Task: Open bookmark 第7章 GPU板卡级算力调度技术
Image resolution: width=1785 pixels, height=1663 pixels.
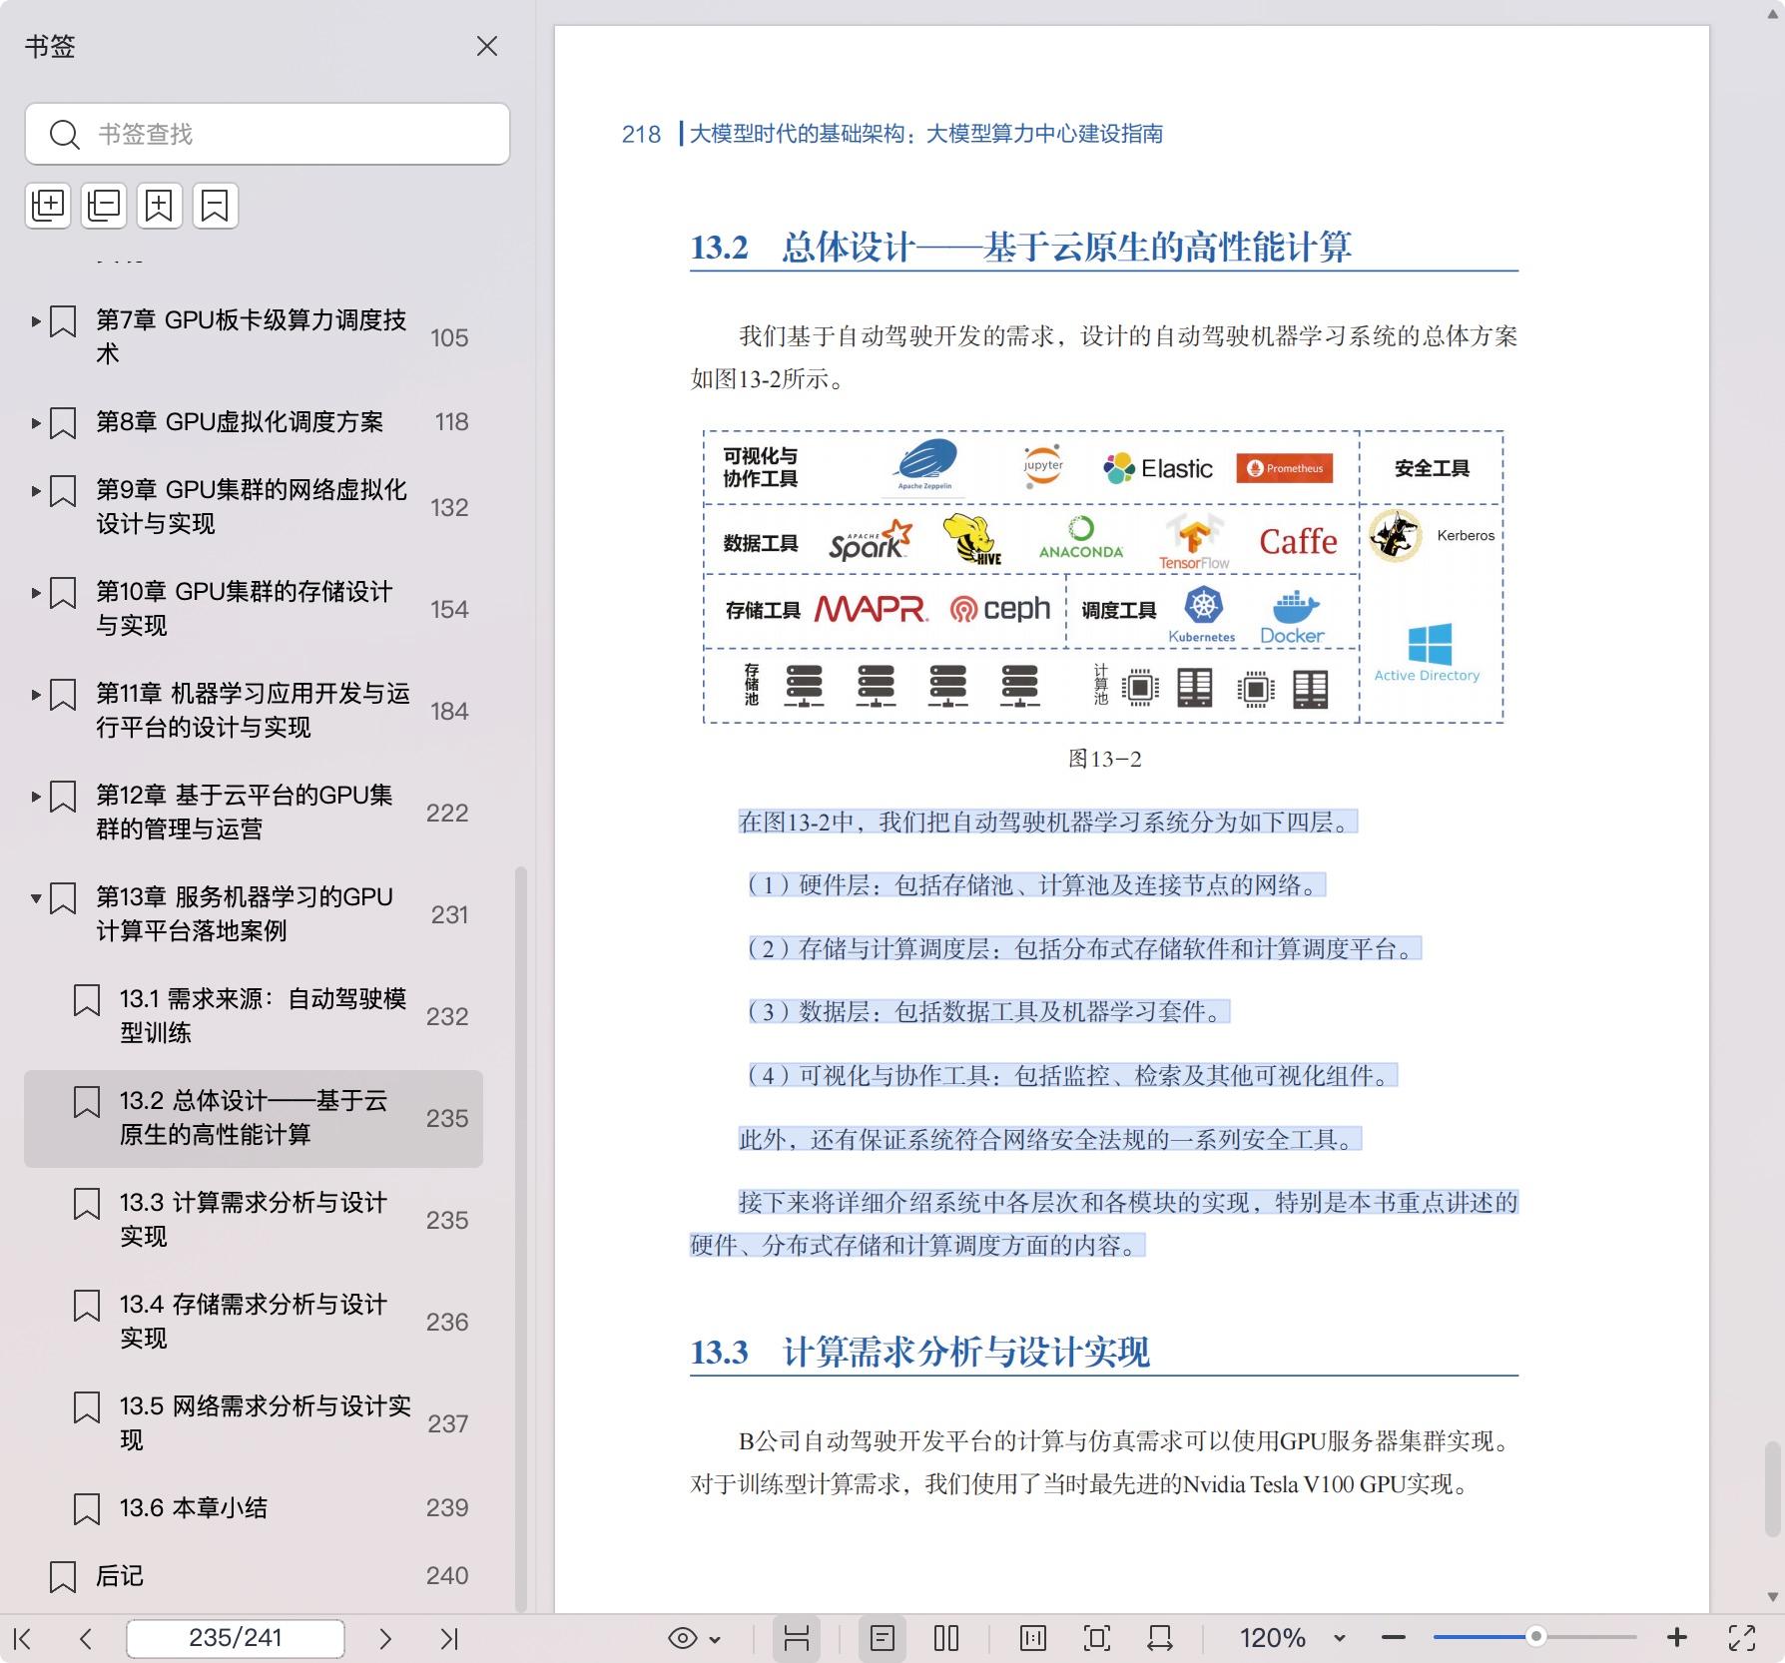Action: pyautogui.click(x=252, y=336)
